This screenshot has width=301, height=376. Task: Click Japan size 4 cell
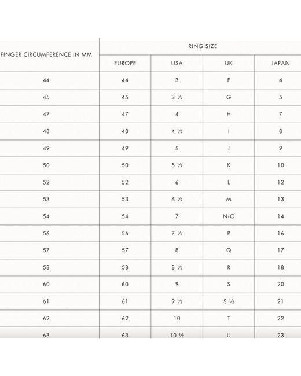pos(280,80)
